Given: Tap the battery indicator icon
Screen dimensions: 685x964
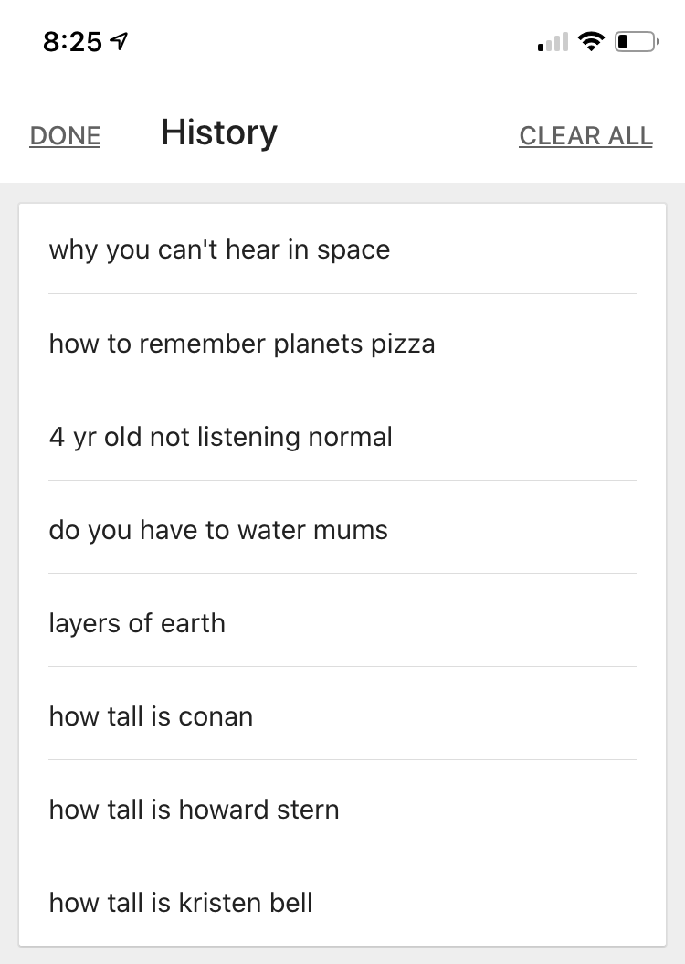Looking at the screenshot, I should point(637,42).
